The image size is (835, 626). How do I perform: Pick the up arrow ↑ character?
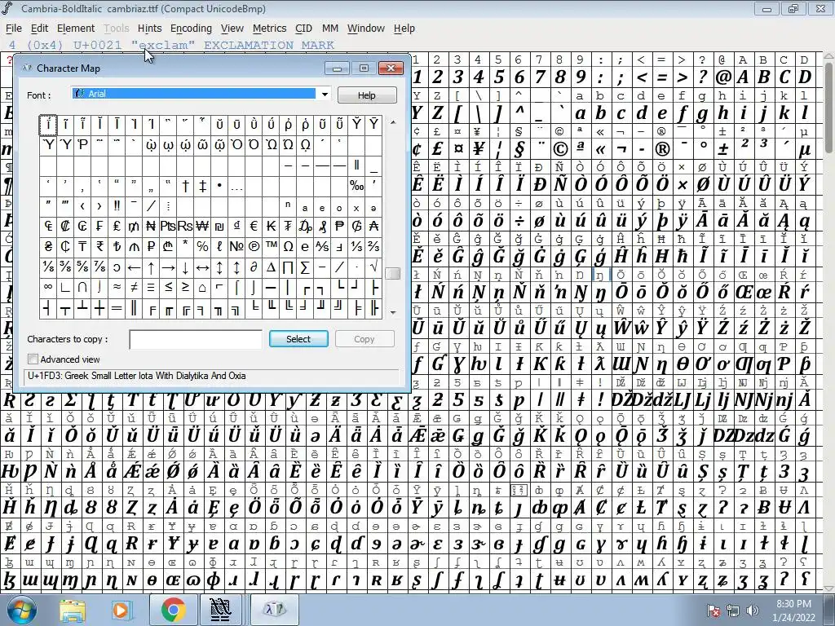(151, 267)
